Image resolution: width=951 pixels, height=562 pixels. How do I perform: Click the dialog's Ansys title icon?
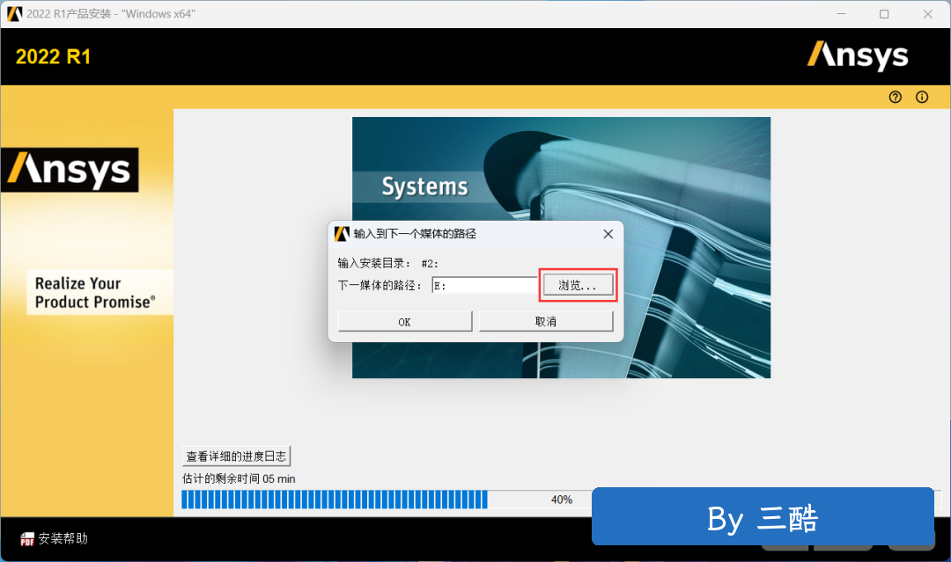pos(342,234)
